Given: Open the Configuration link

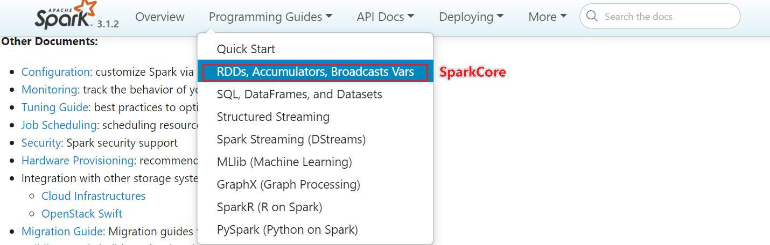Looking at the screenshot, I should [55, 72].
